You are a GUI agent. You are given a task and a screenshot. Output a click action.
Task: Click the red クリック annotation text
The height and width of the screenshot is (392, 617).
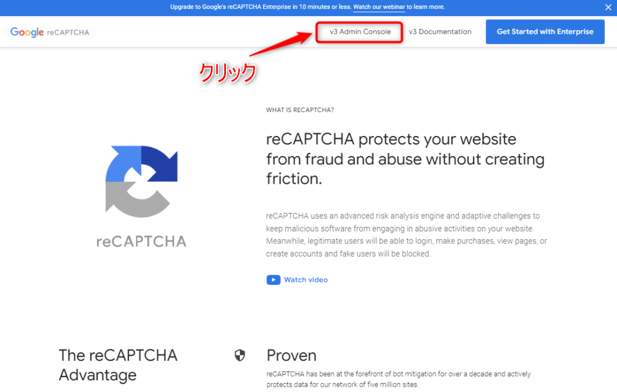click(227, 73)
